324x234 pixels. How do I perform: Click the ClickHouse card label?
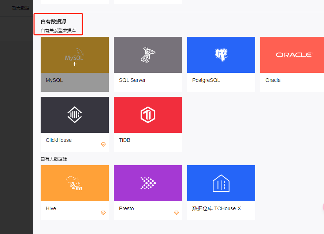coord(59,140)
